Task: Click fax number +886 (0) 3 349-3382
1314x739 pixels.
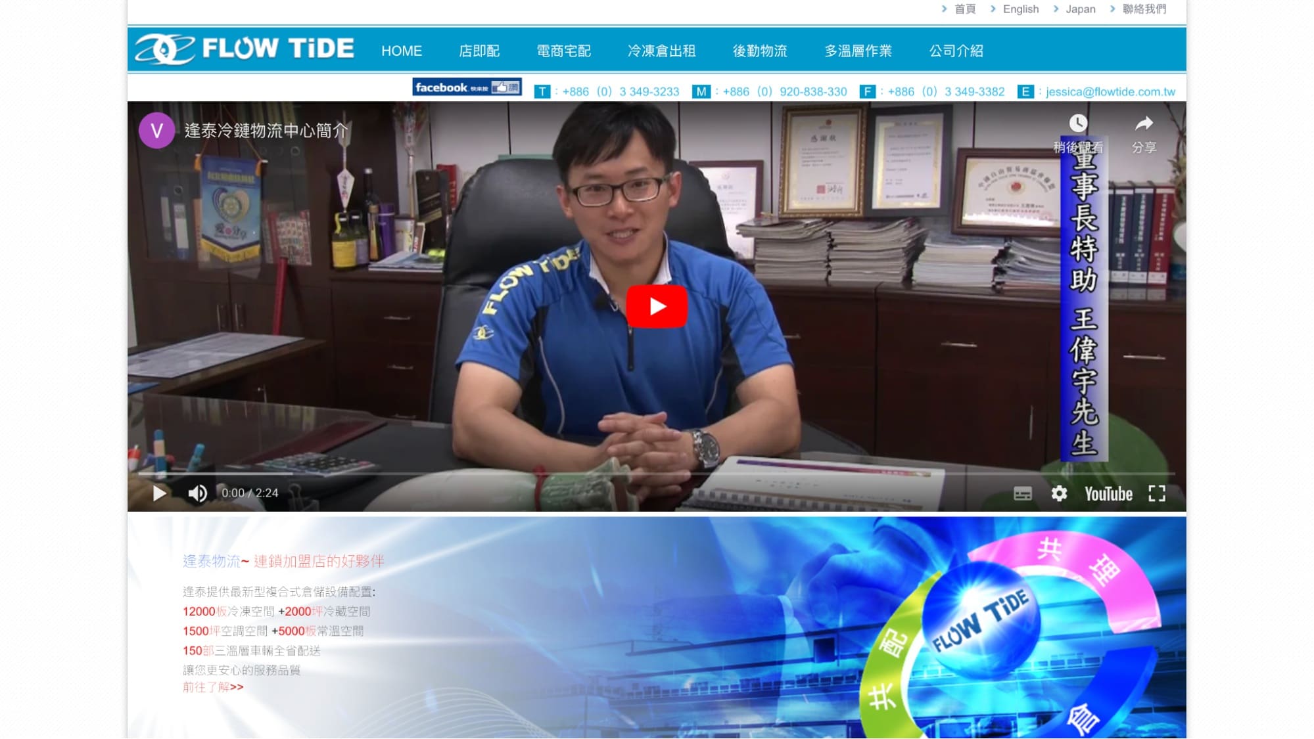Action: click(946, 91)
